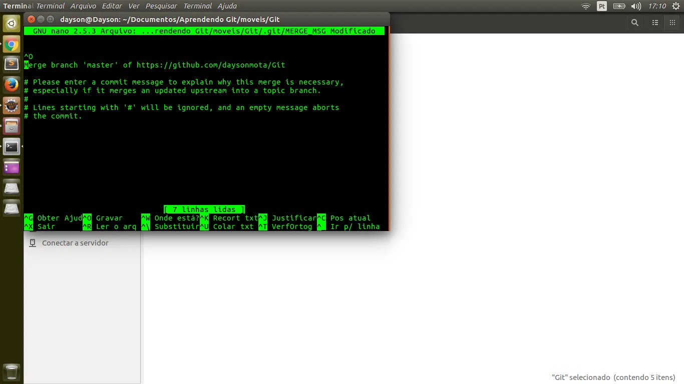This screenshot has height=384, width=684.
Task: Click the '# the commit.' comment line
Action: click(53, 116)
